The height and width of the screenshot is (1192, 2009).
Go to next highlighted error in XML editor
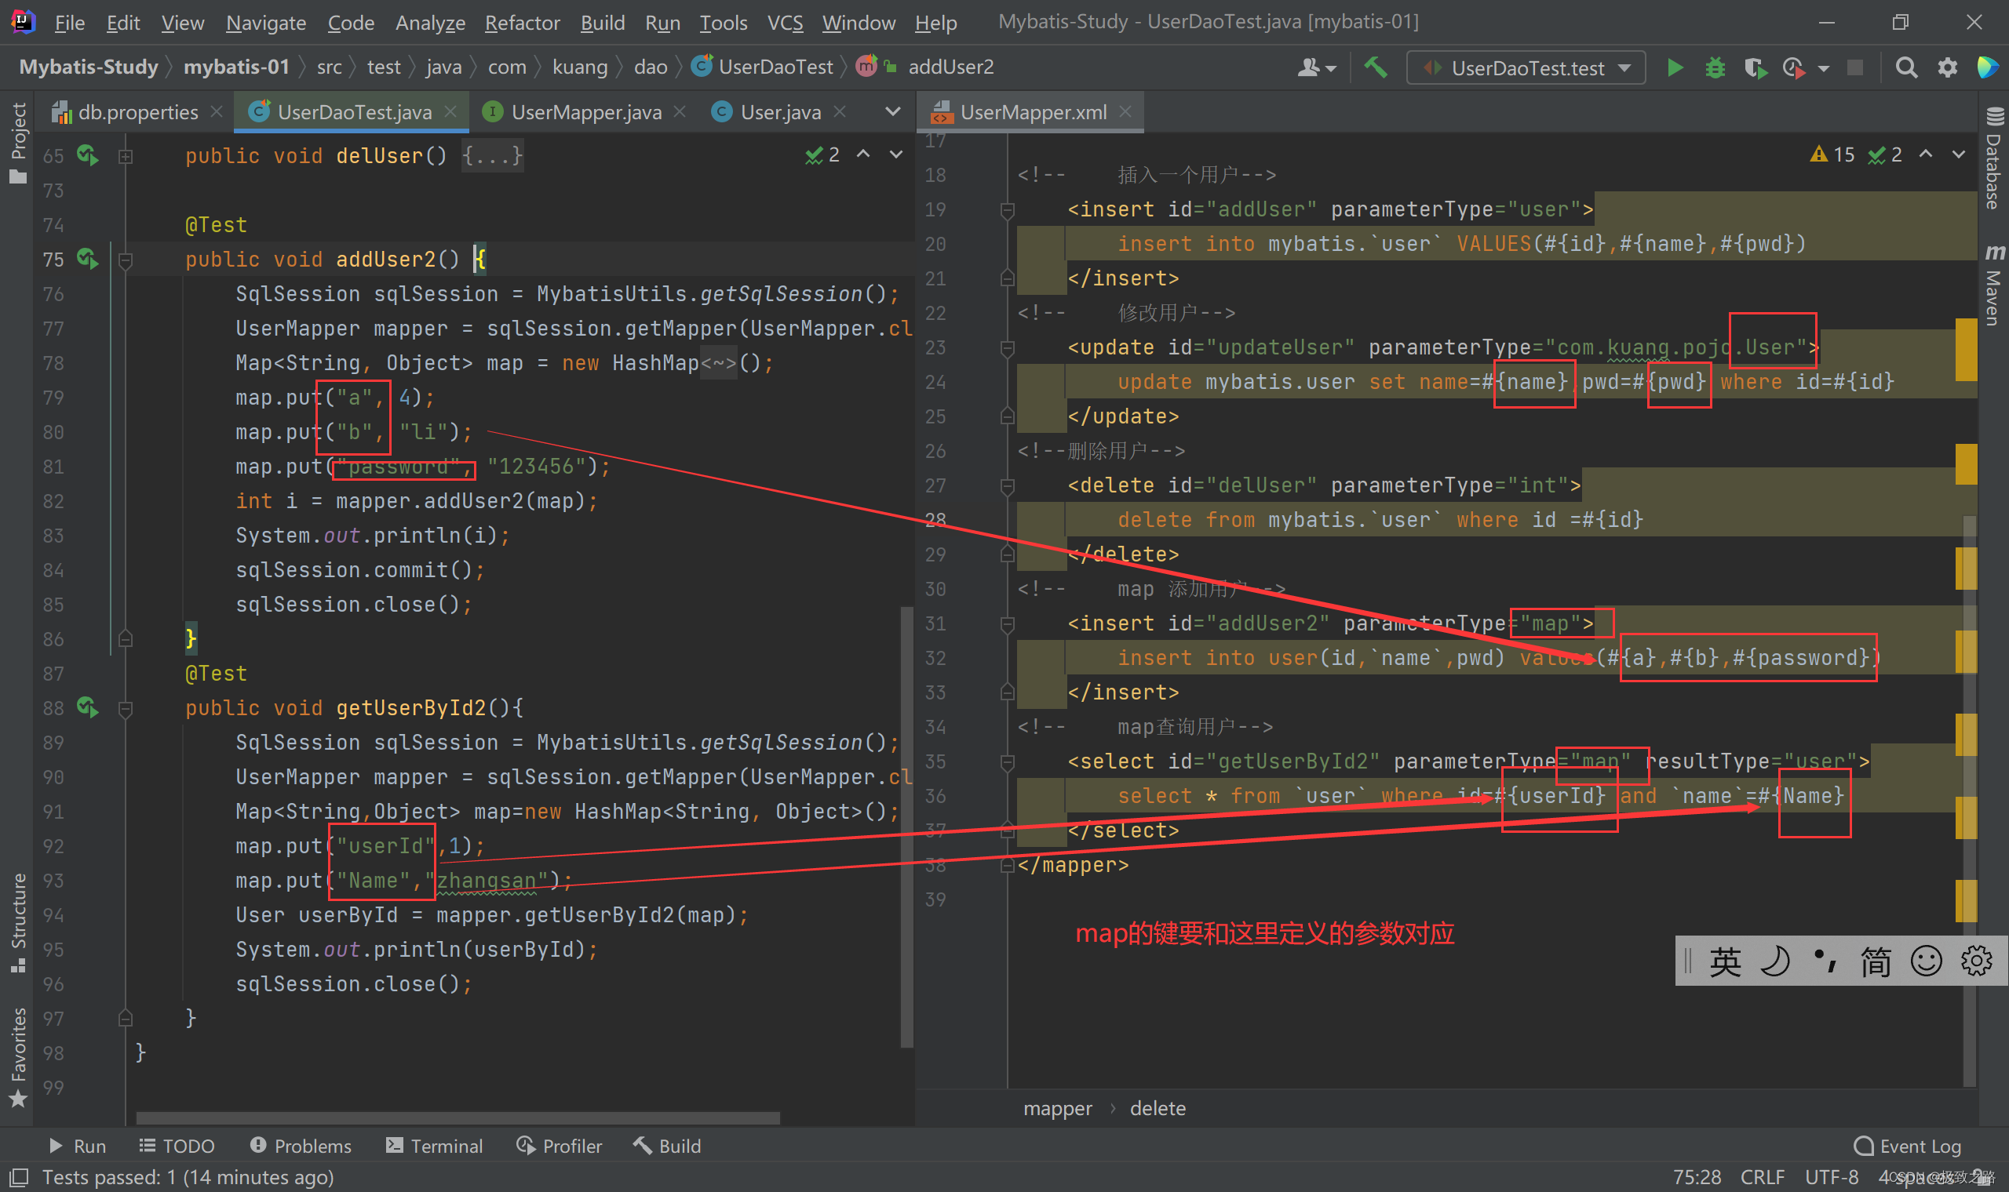[1958, 154]
